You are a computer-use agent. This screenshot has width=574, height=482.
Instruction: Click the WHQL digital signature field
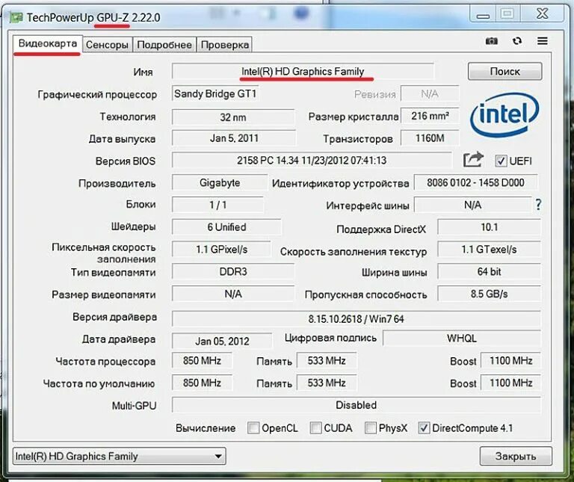tap(462, 338)
